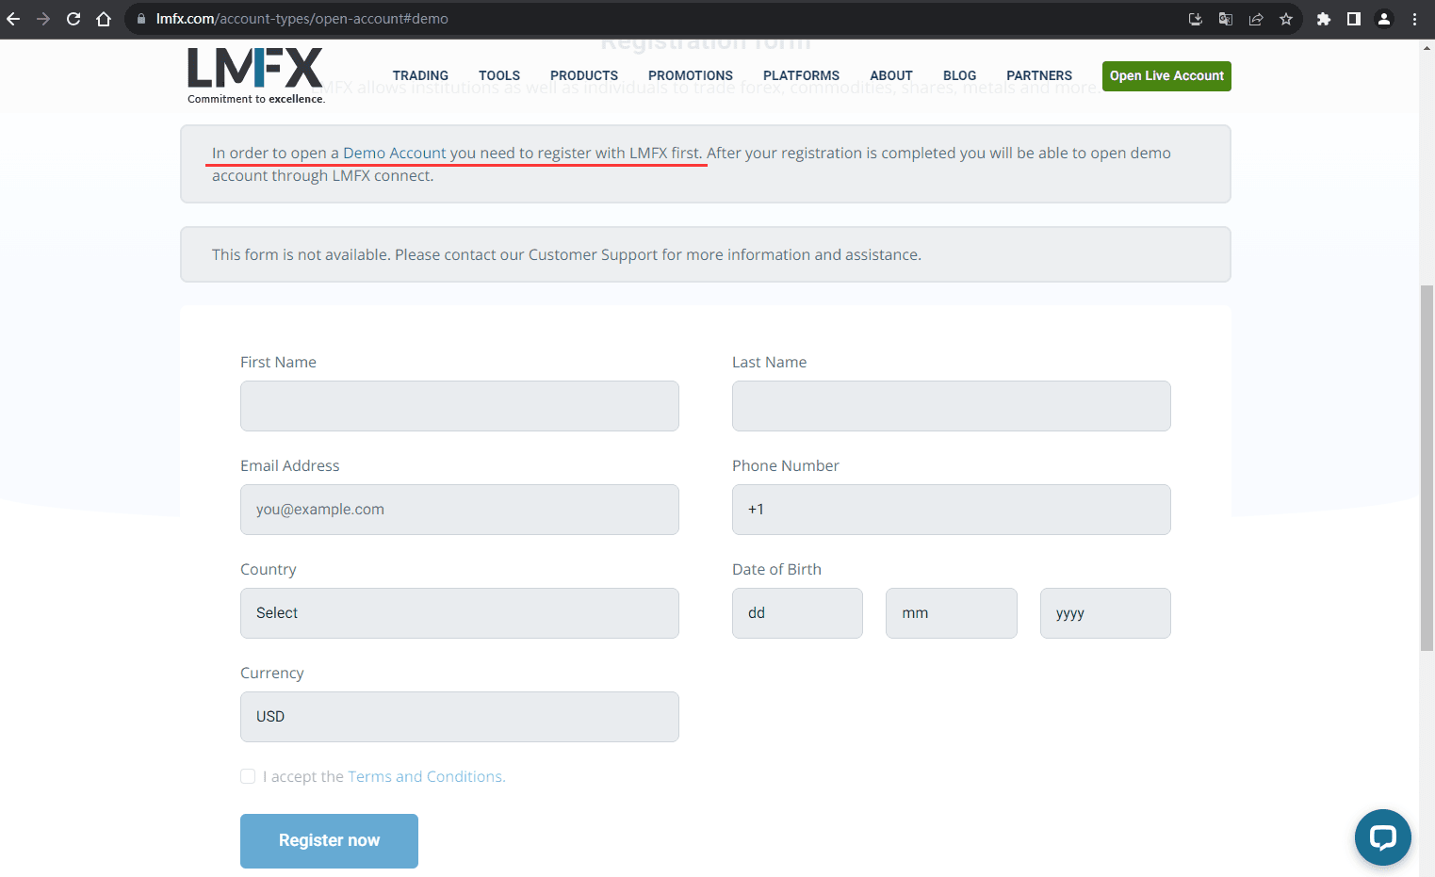1435x877 pixels.
Task: Open the year (yyyy) dropdown
Action: coord(1105,613)
